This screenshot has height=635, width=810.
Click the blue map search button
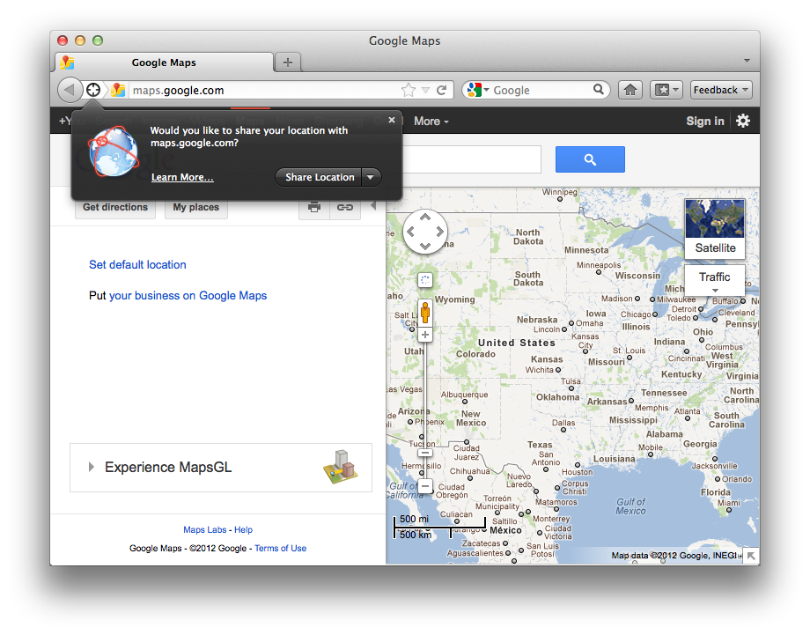coord(590,159)
